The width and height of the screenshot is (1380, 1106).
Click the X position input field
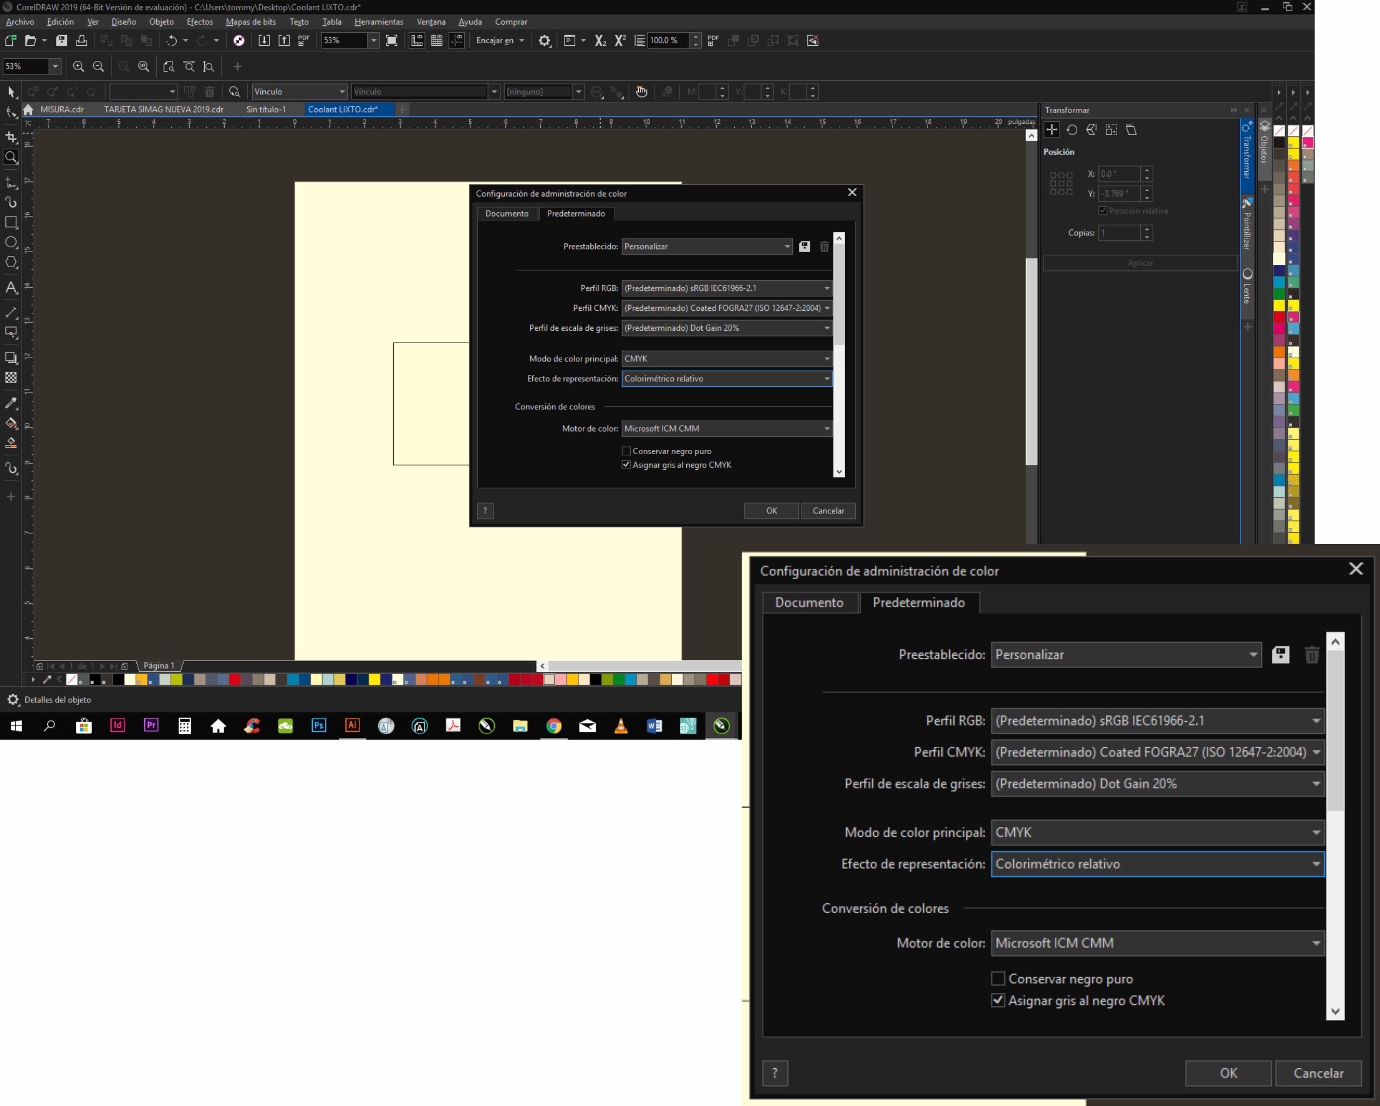[x=1119, y=173]
